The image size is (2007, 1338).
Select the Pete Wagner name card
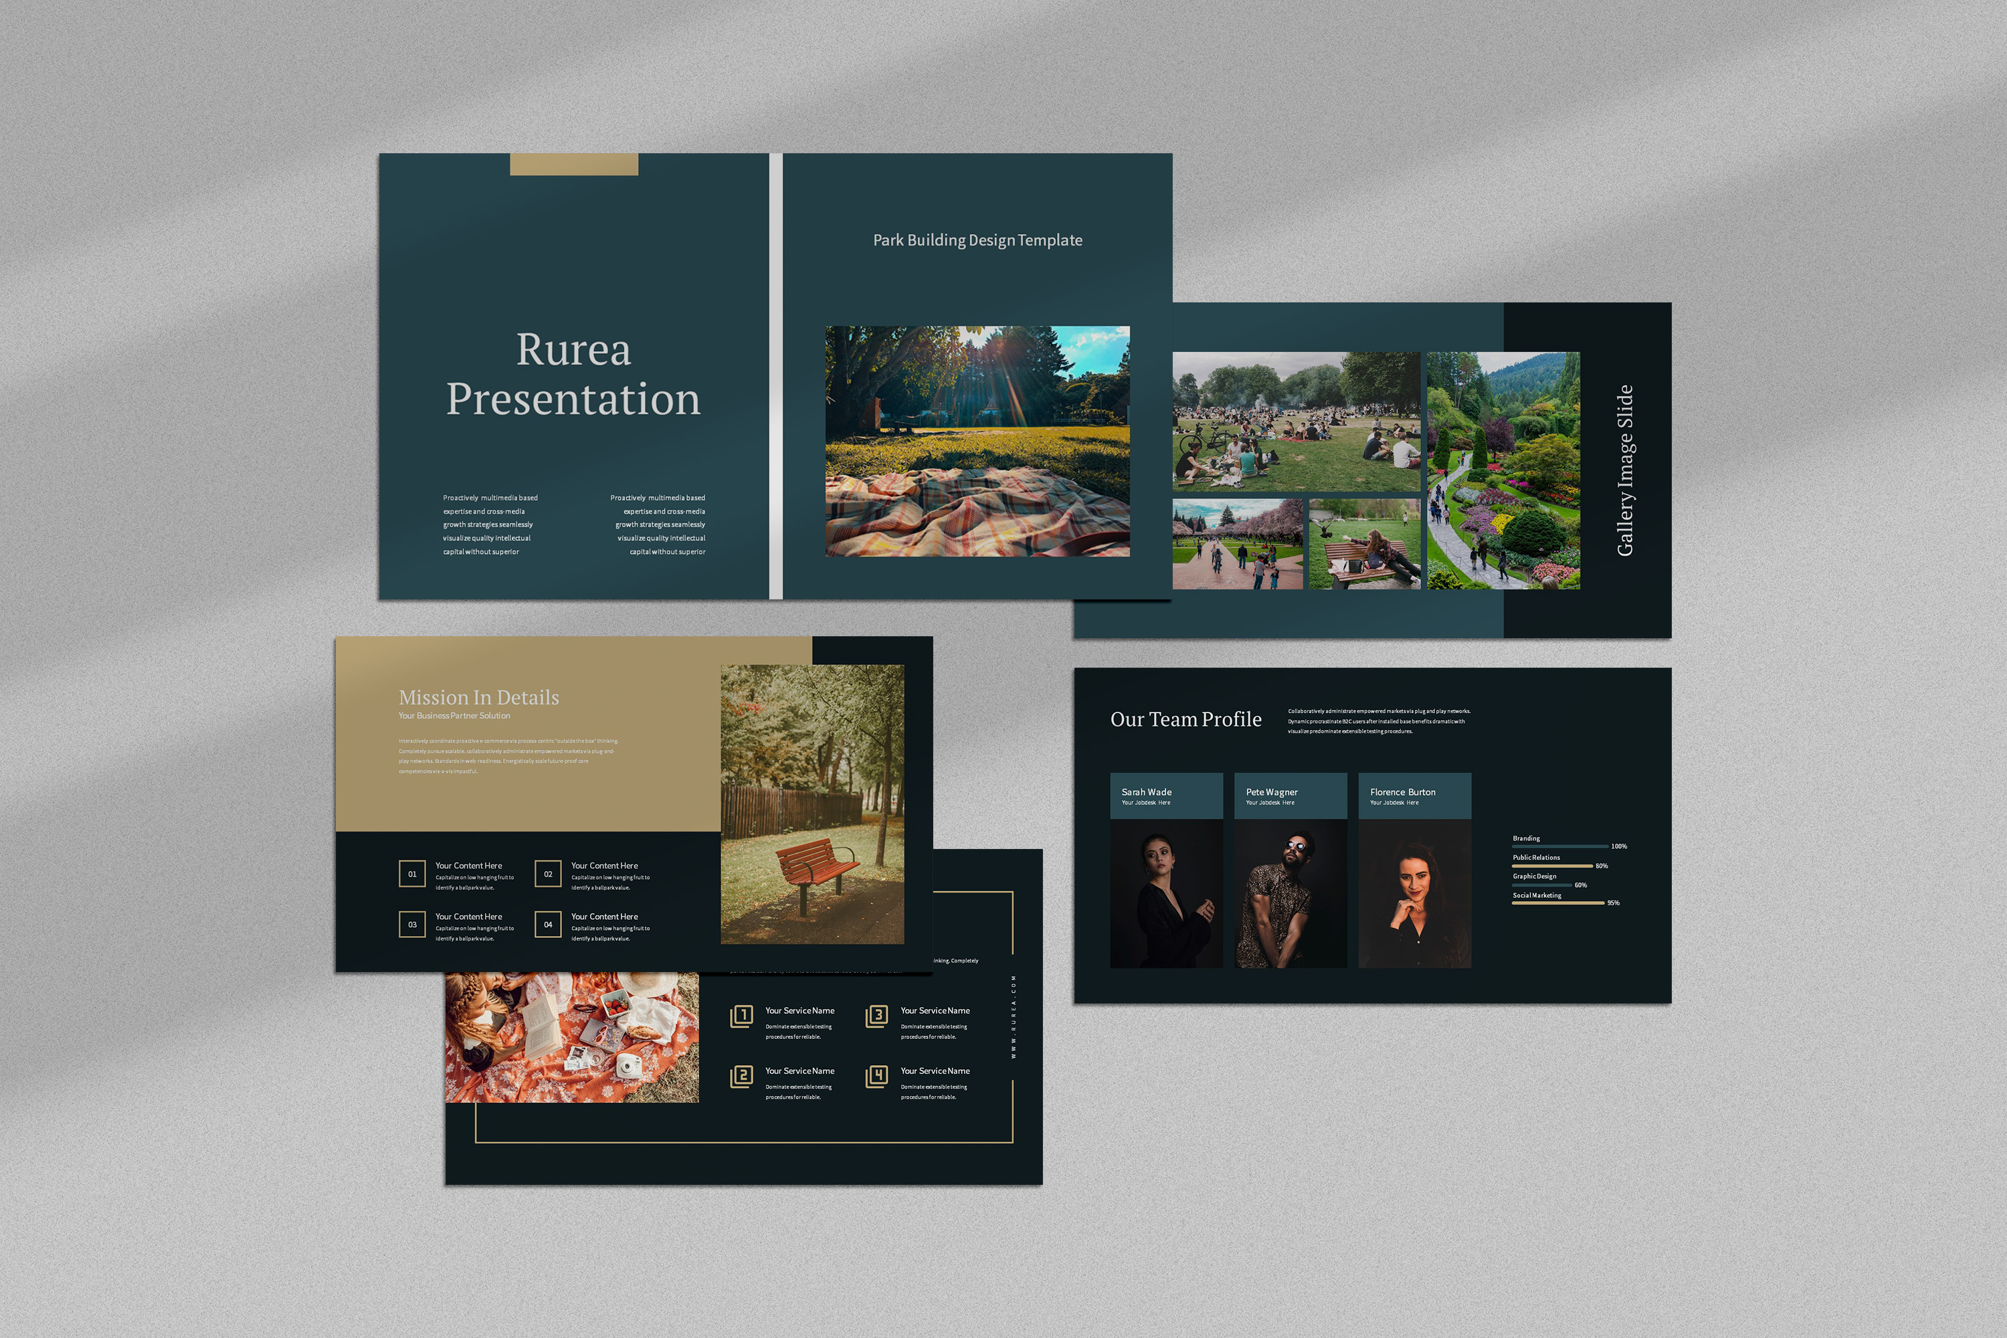coord(1291,796)
